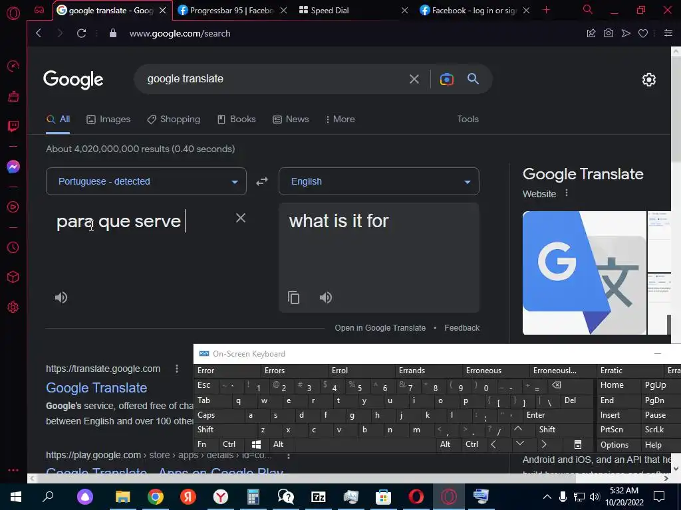Go back to previous page
Image resolution: width=681 pixels, height=510 pixels.
(x=39, y=33)
